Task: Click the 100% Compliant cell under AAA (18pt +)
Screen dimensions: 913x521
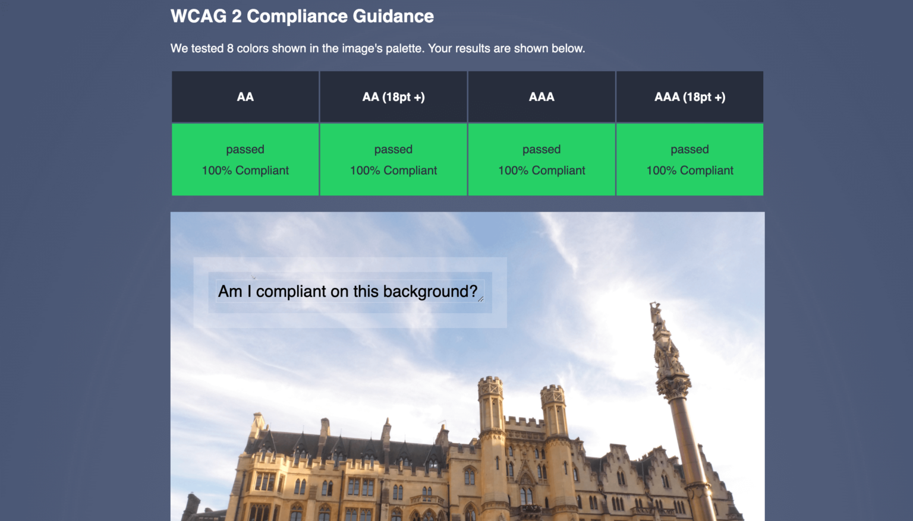Action: pos(690,170)
